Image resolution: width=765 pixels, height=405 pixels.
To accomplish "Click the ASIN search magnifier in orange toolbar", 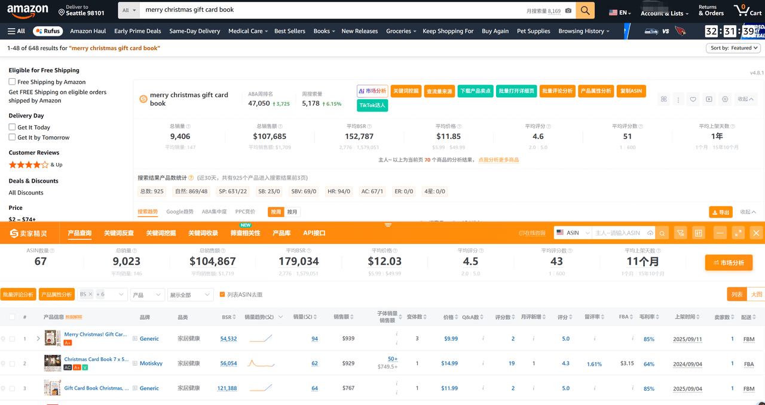I will (x=662, y=233).
